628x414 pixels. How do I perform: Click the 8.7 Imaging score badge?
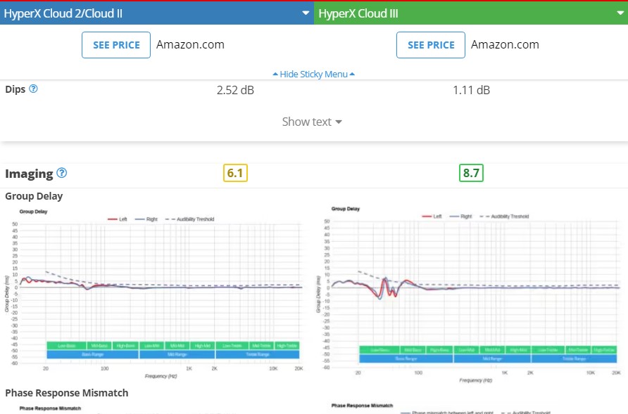point(471,173)
